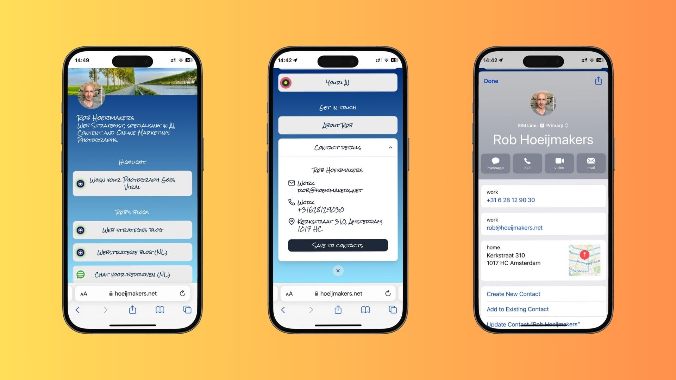The height and width of the screenshot is (380, 676).
Task: Click the Yourl AI logo icon
Action: pos(286,83)
